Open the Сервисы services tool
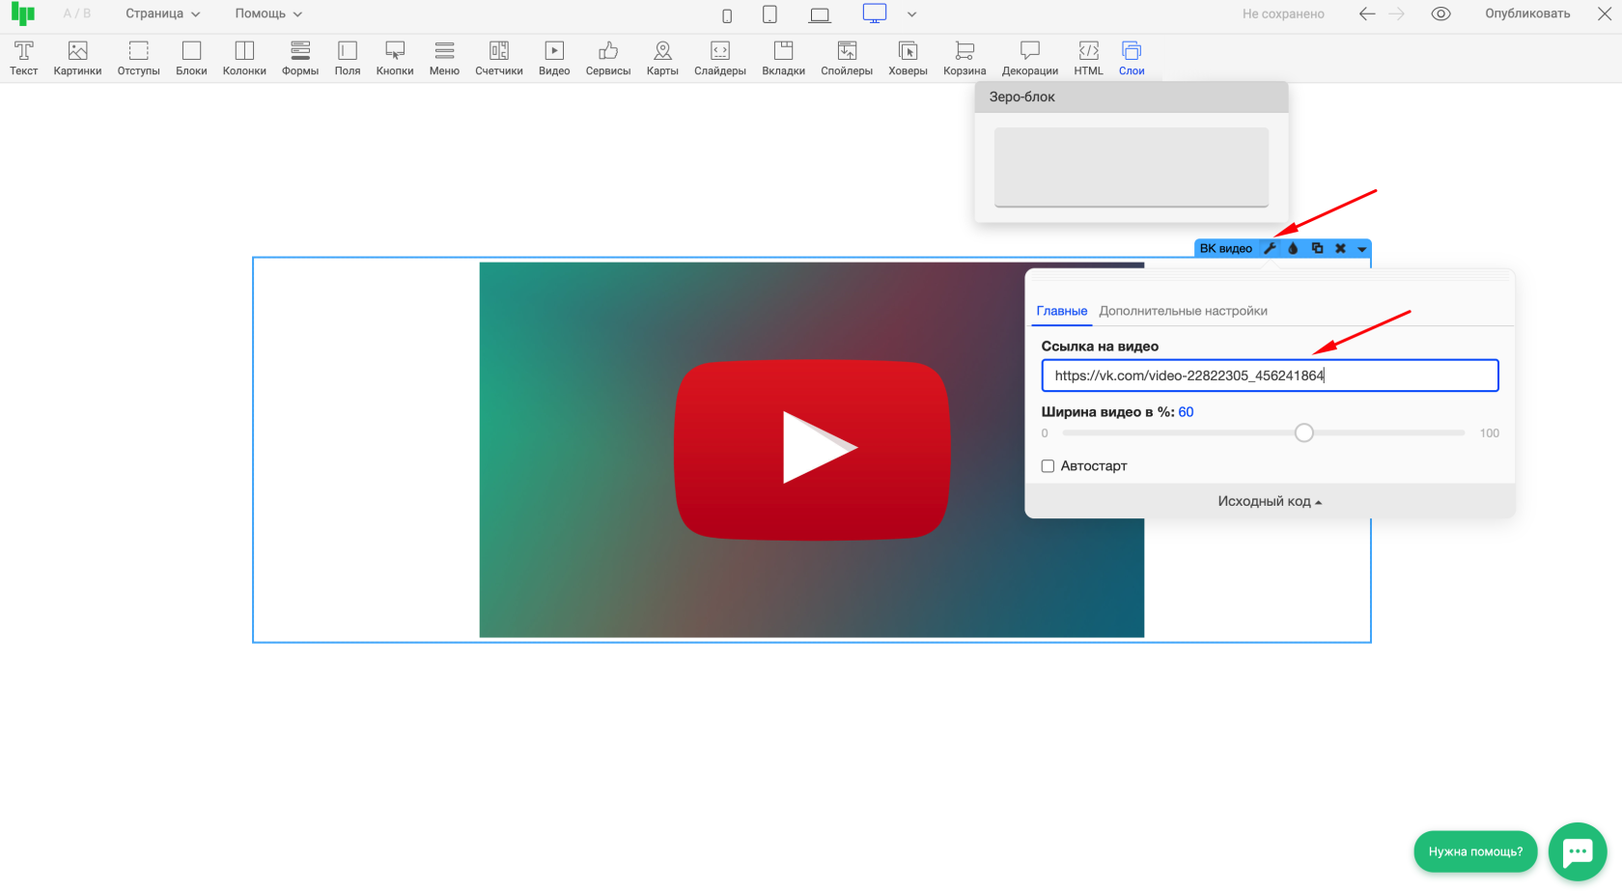1622x891 pixels. 608,58
